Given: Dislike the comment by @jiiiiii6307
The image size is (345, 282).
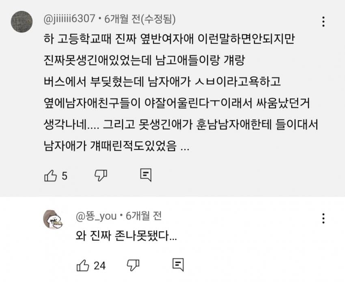Looking at the screenshot, I should 101,175.
